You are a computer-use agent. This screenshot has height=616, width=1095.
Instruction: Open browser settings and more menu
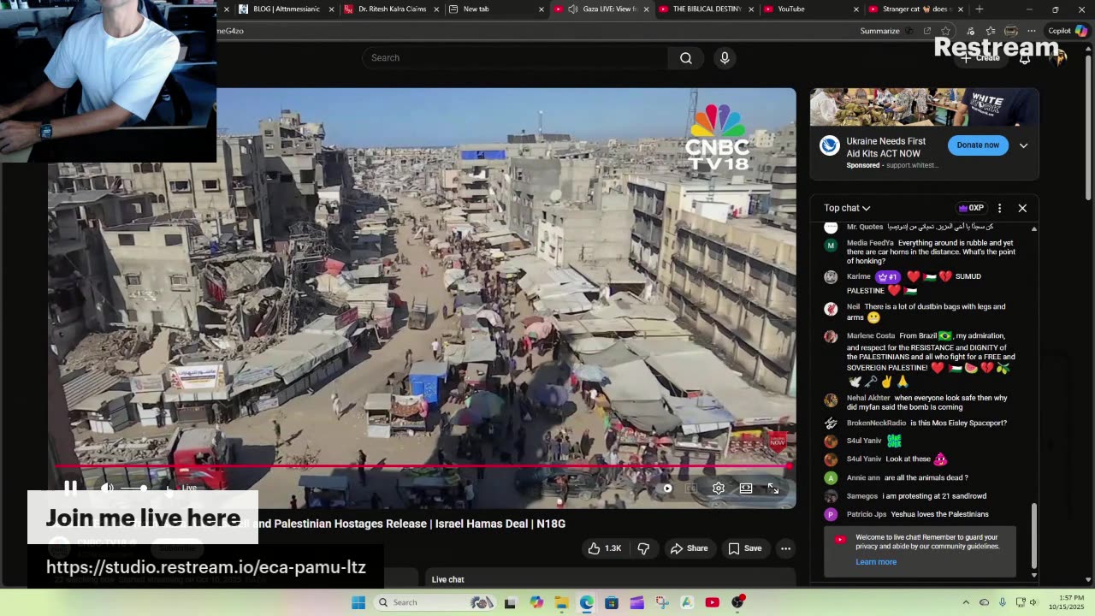(x=1032, y=31)
